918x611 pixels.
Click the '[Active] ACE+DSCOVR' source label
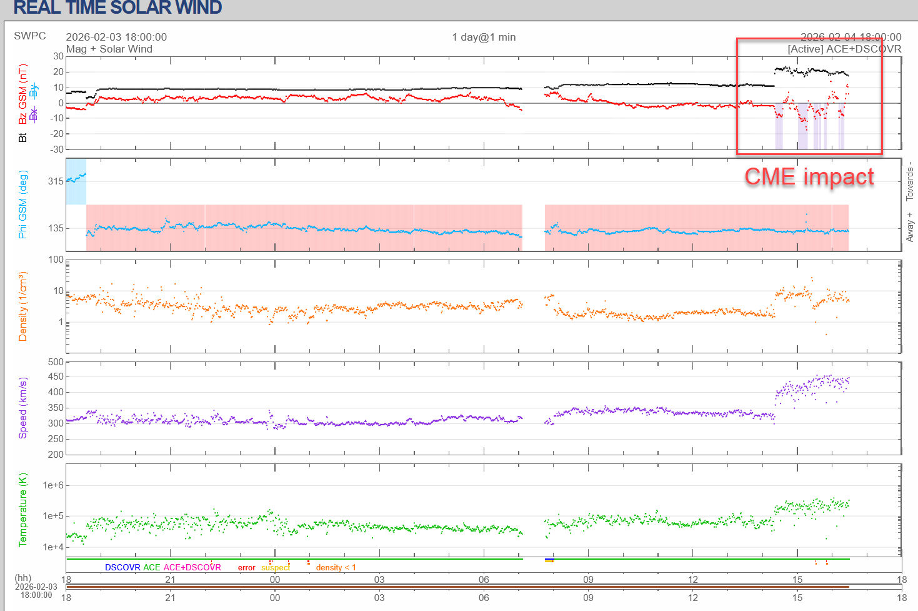click(844, 49)
